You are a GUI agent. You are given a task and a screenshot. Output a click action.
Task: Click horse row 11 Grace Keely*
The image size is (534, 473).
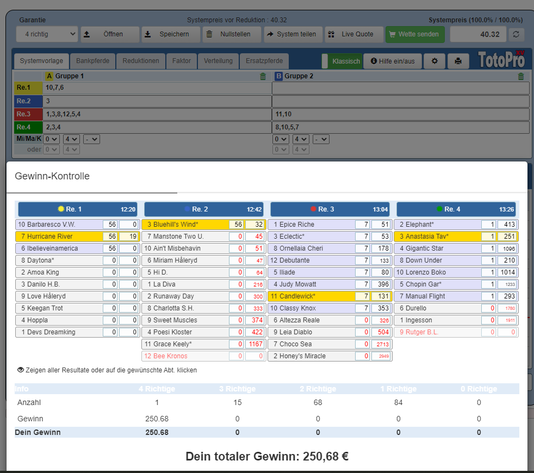click(x=204, y=344)
